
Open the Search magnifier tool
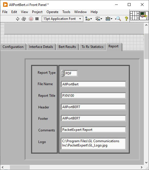pyautogui.click(x=118, y=19)
